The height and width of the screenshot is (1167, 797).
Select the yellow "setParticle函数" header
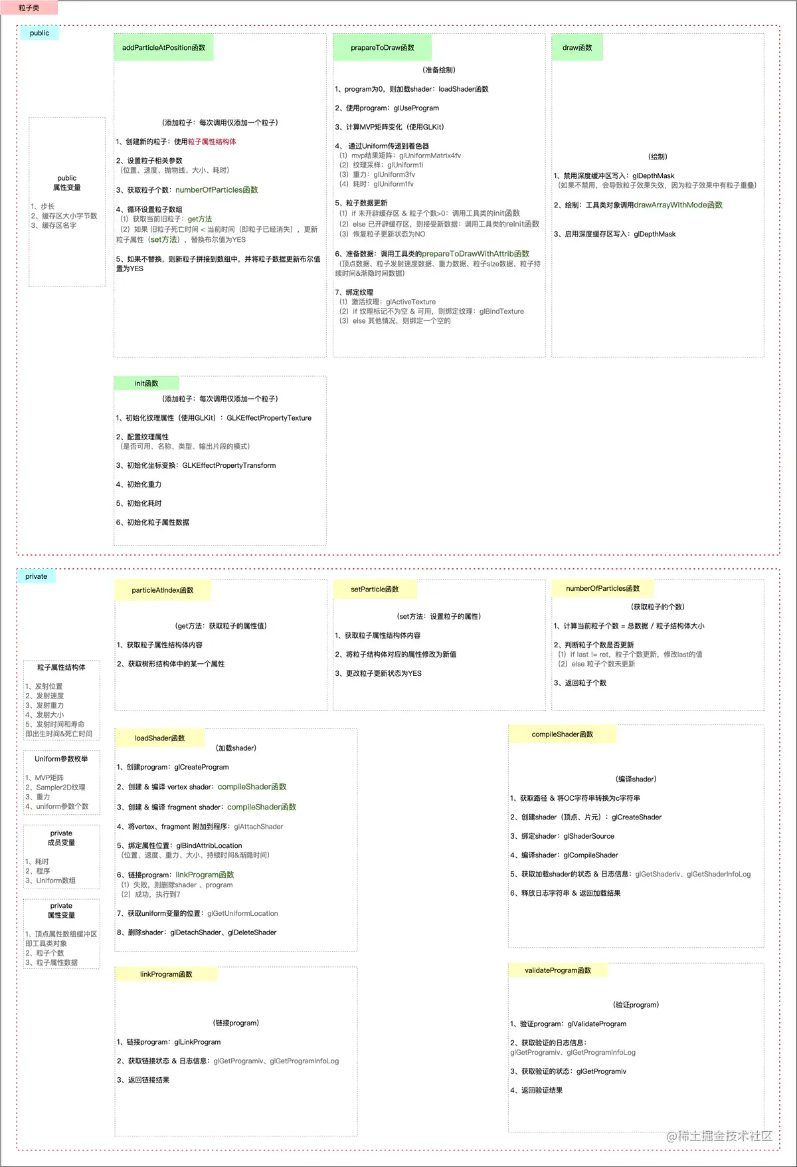[x=375, y=589]
